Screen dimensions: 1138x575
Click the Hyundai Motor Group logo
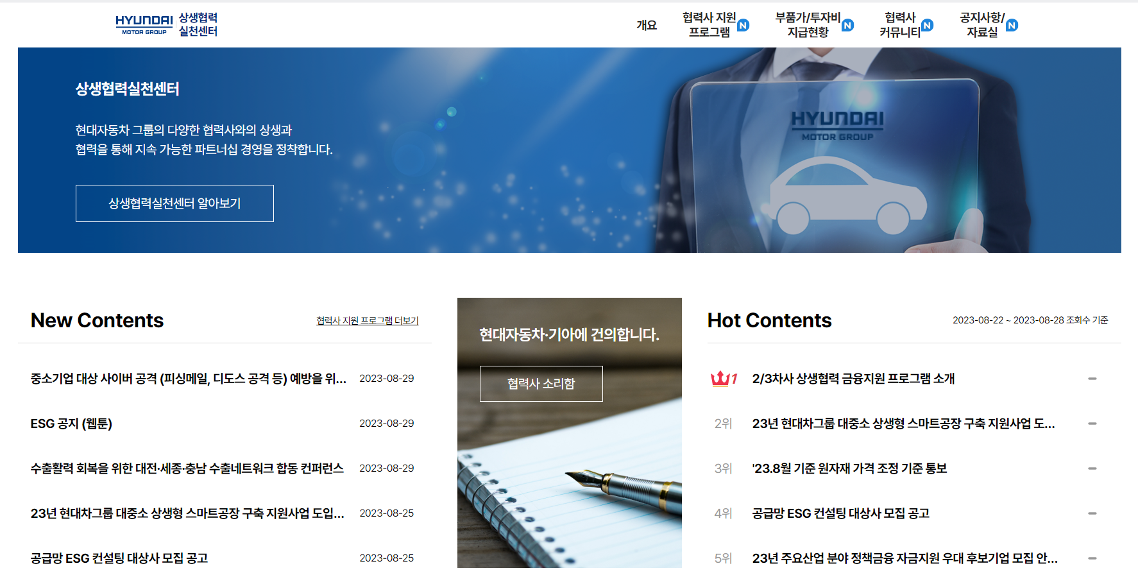(144, 24)
